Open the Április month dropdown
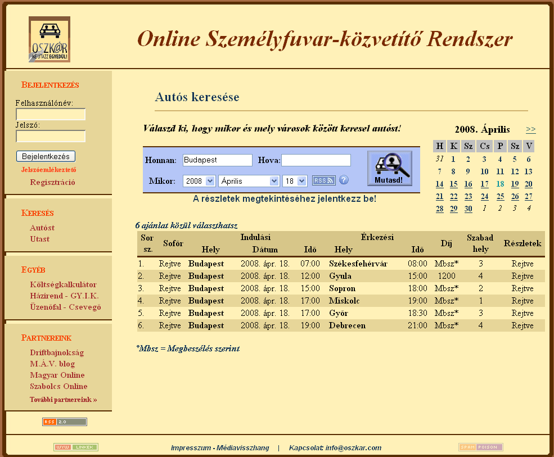The width and height of the screenshot is (554, 457). click(249, 181)
